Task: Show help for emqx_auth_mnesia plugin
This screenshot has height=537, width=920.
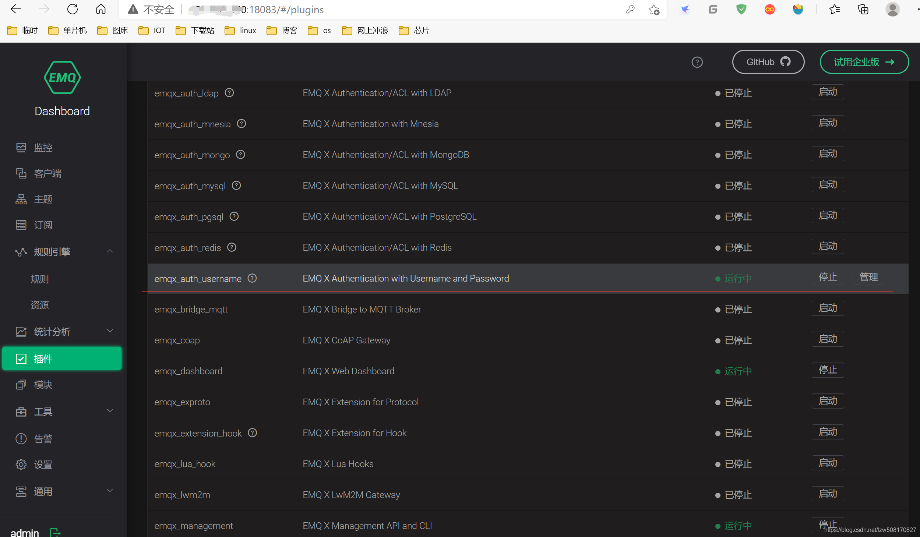Action: pyautogui.click(x=242, y=124)
